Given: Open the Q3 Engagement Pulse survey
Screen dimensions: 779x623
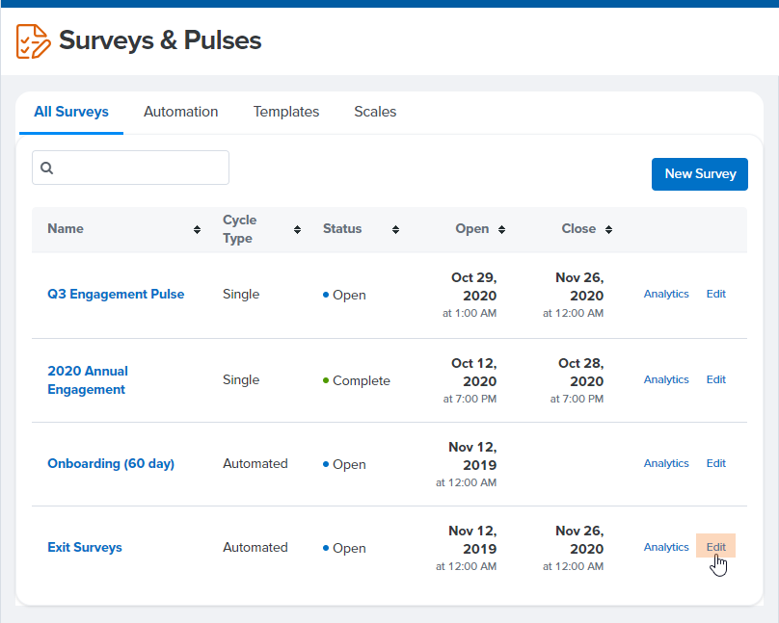Looking at the screenshot, I should point(116,294).
